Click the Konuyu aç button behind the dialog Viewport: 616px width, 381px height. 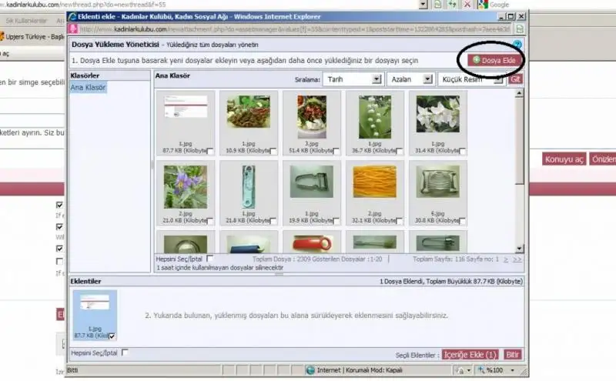tap(564, 159)
